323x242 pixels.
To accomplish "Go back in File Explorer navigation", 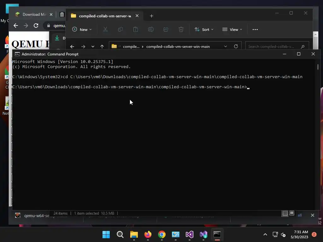I will click(x=72, y=47).
